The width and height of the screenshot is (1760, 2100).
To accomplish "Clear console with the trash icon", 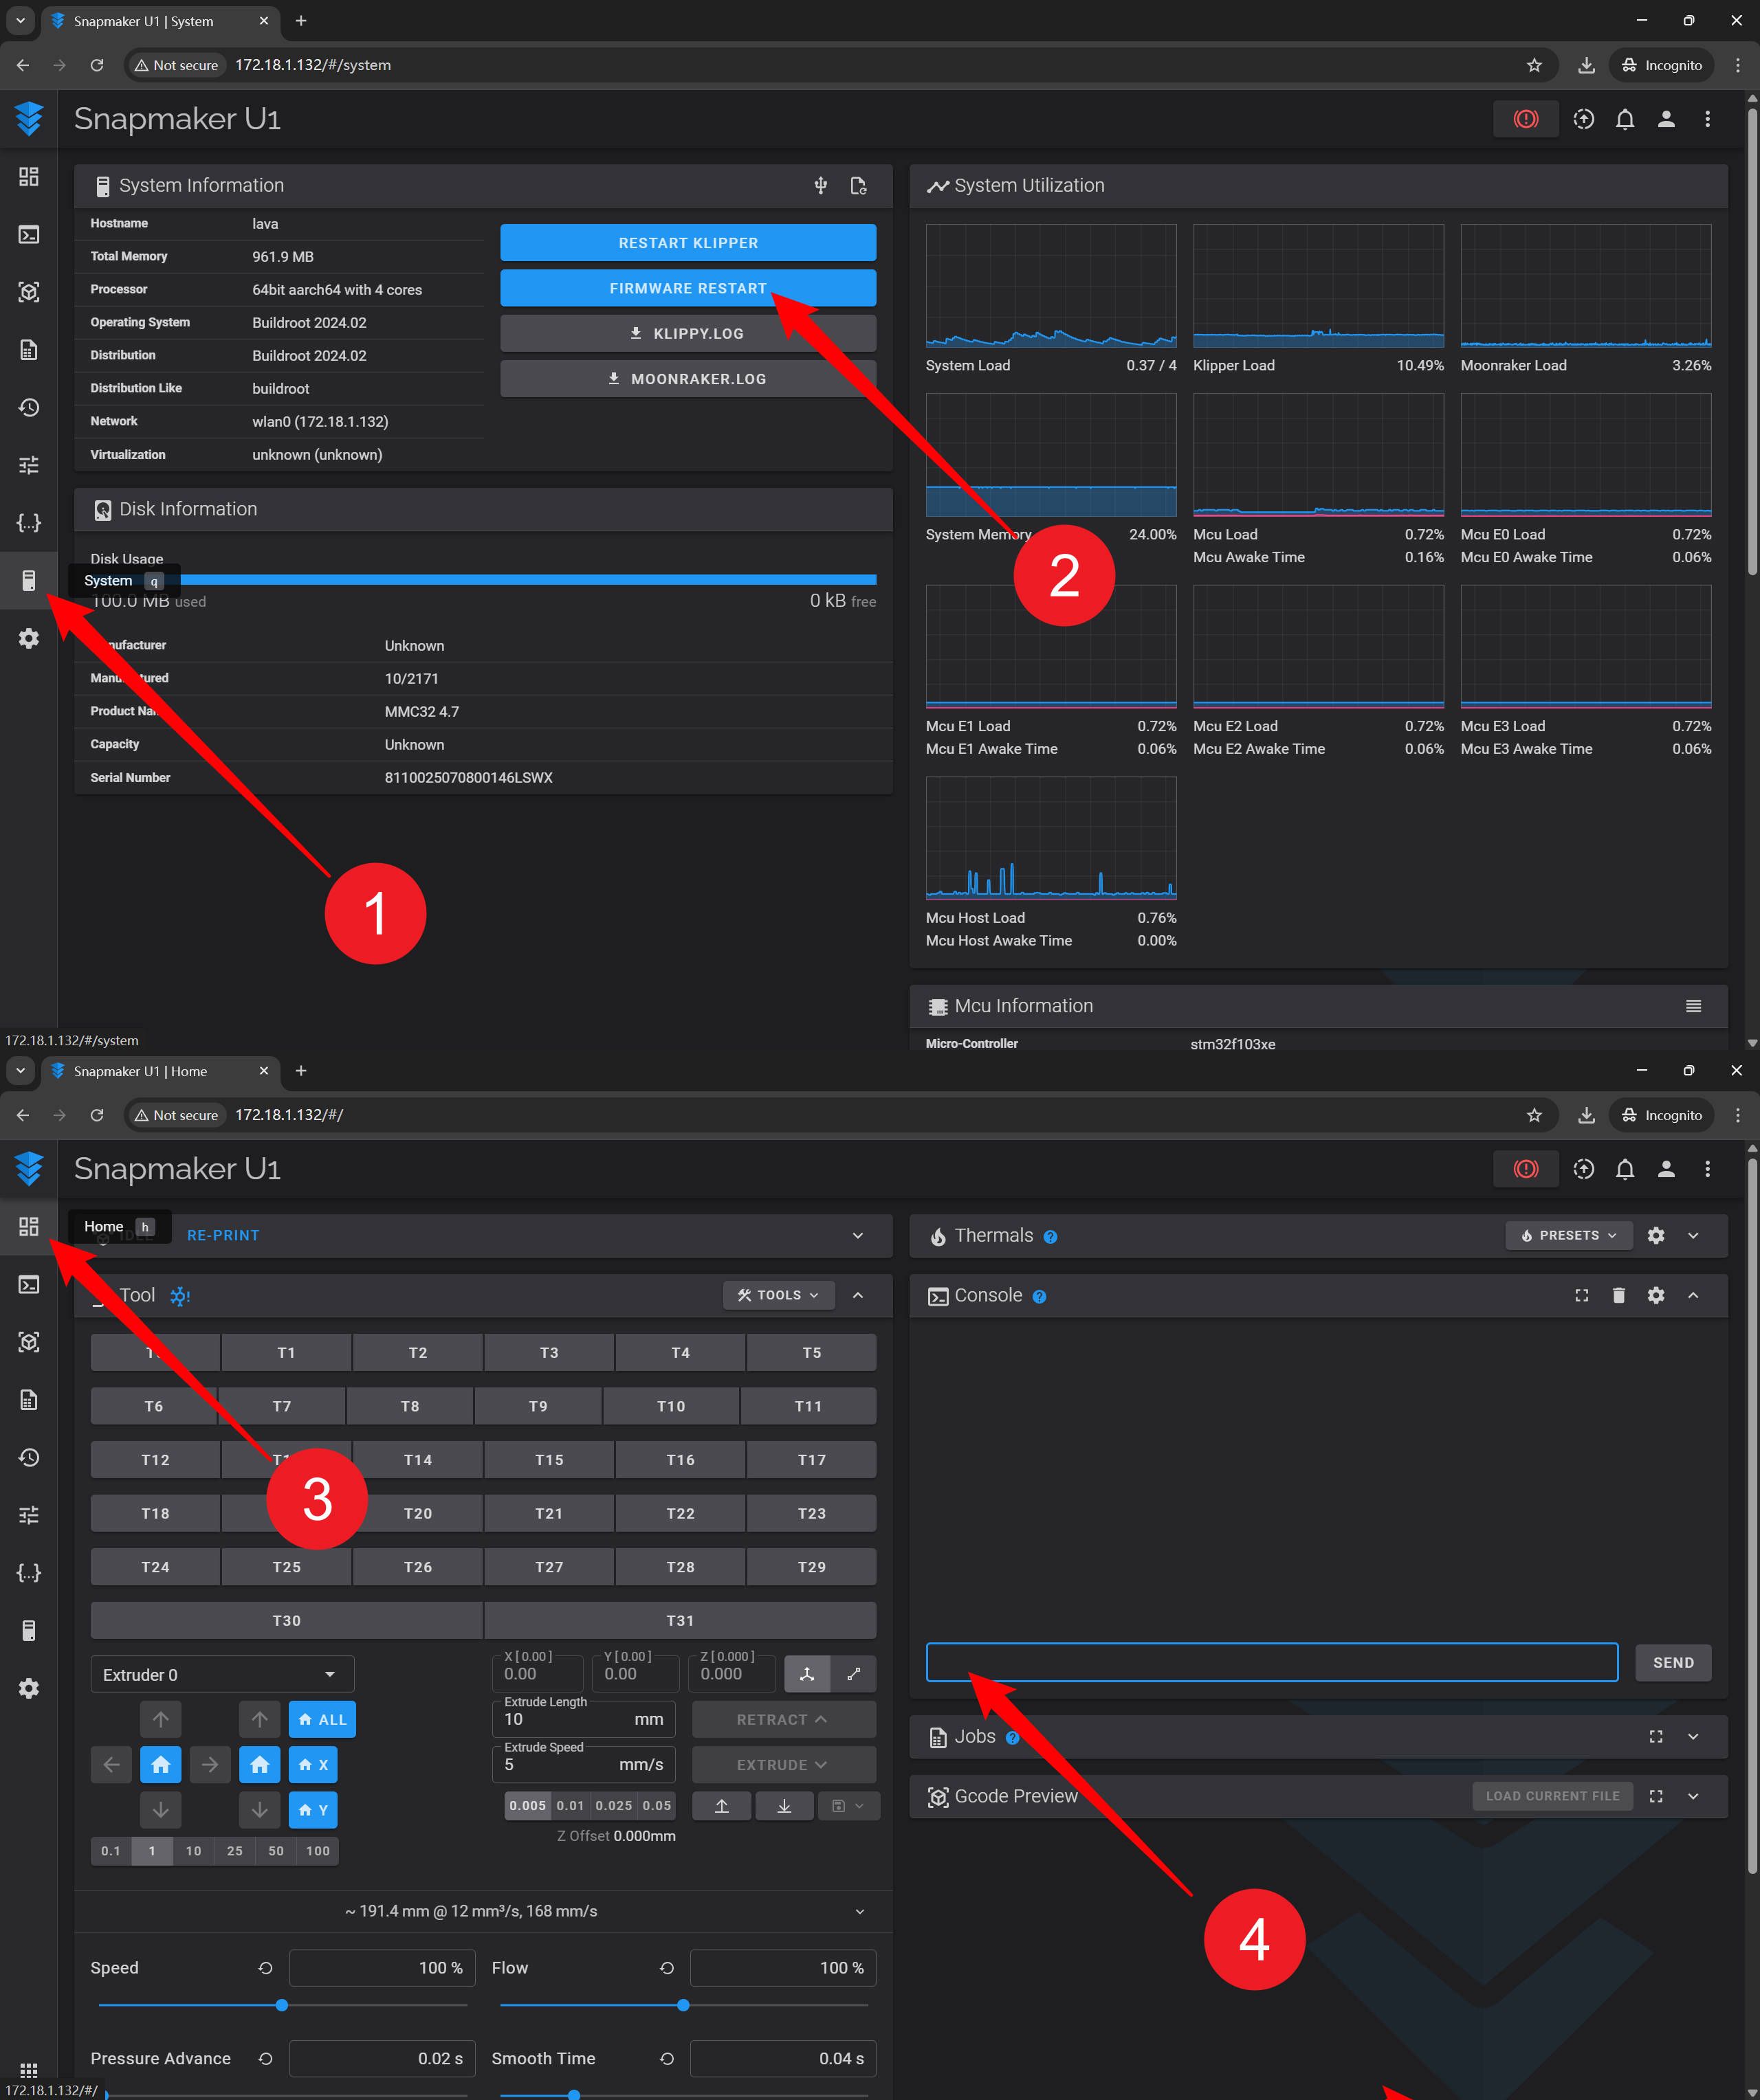I will 1618,1295.
